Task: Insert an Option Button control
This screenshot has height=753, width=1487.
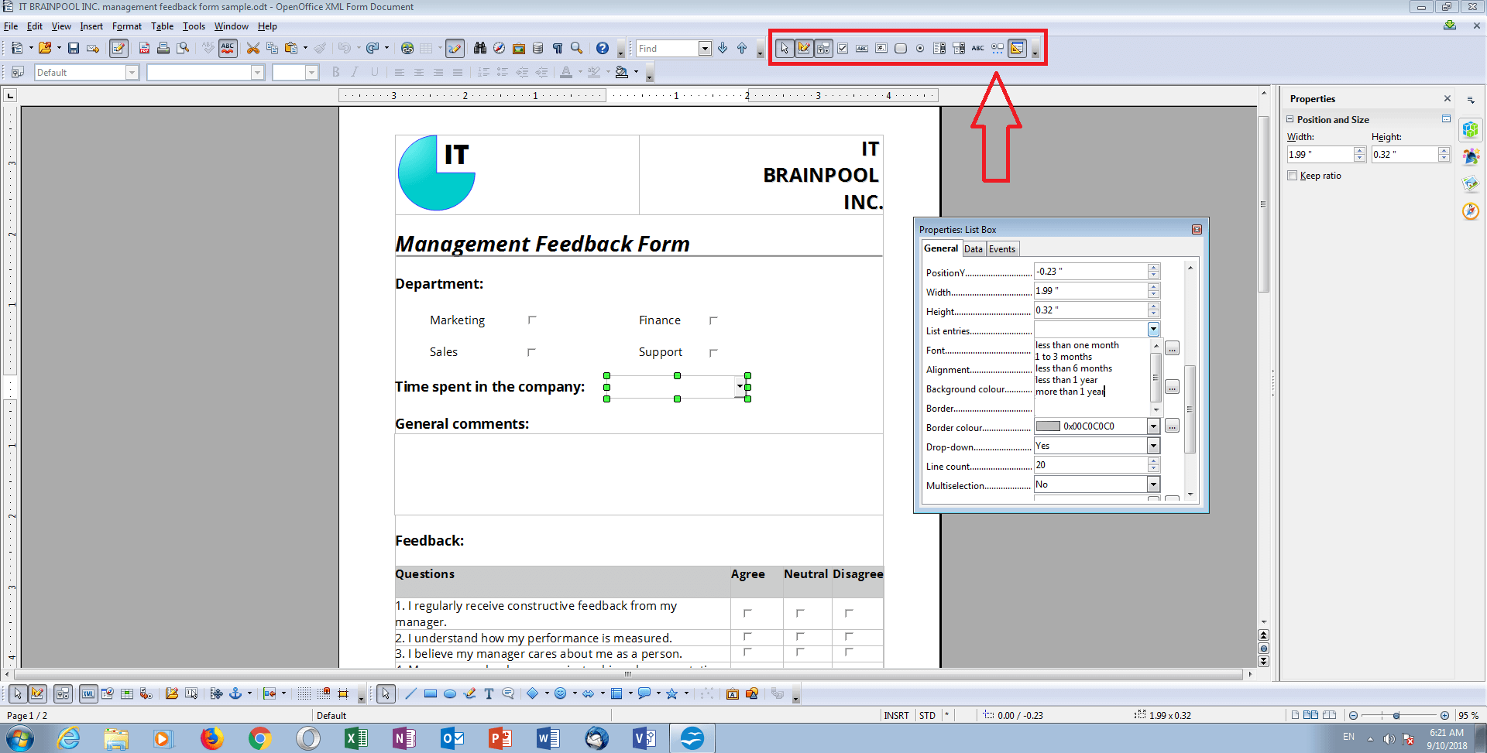Action: tap(920, 48)
